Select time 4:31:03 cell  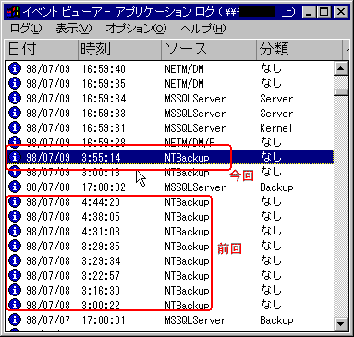pos(101,232)
